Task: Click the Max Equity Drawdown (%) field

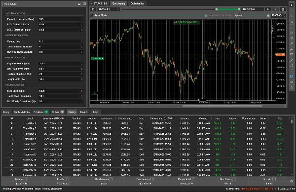Action: tap(61, 101)
